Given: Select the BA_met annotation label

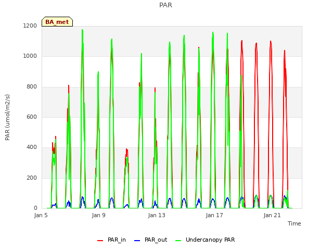Looking at the screenshot, I should click(x=57, y=22).
